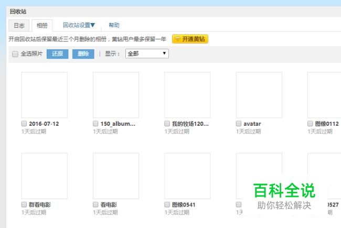Click the avatar album name
The width and height of the screenshot is (341, 228).
point(252,124)
